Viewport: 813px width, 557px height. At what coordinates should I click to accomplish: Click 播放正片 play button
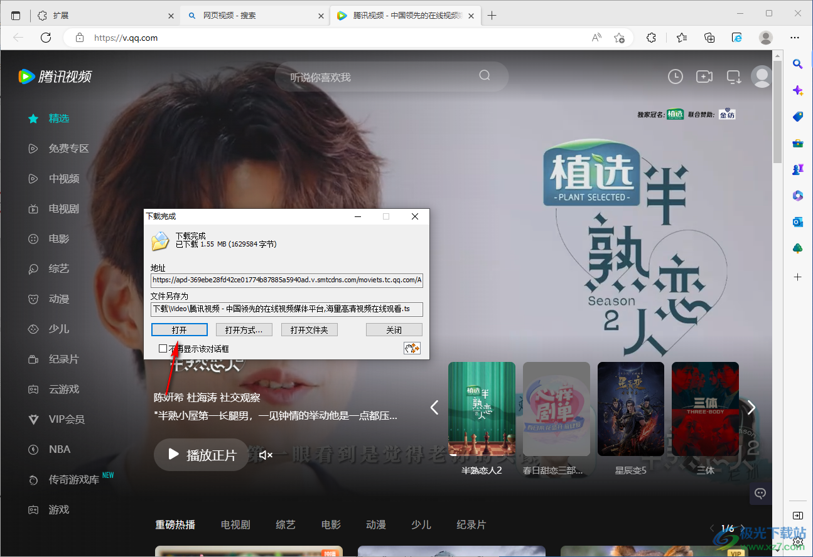click(202, 455)
